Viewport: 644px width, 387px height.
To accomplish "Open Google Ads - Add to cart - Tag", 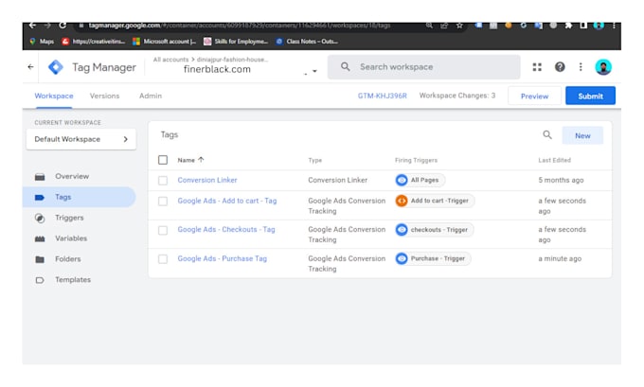I will (x=227, y=202).
